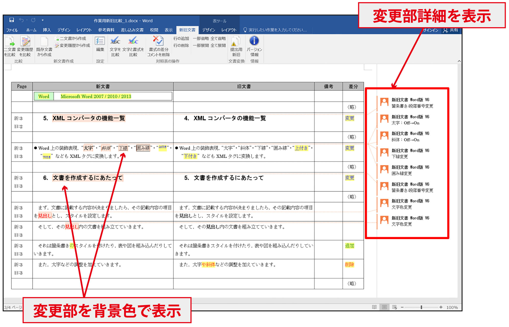Screen dimensions: 509x327
Task: Click the 既存文書から作成 icon
Action: coord(44,47)
